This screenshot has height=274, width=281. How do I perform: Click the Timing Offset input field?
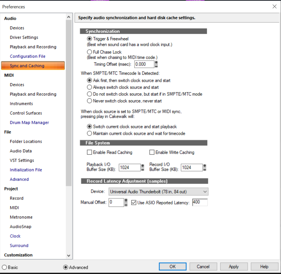point(144,64)
